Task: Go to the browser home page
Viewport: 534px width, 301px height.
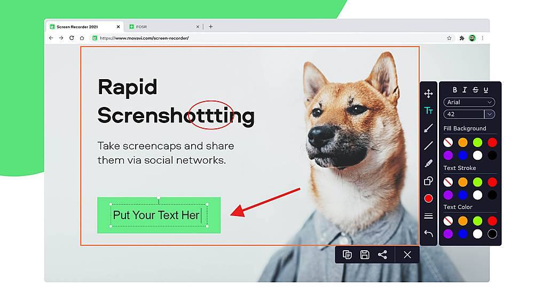Action: 82,38
